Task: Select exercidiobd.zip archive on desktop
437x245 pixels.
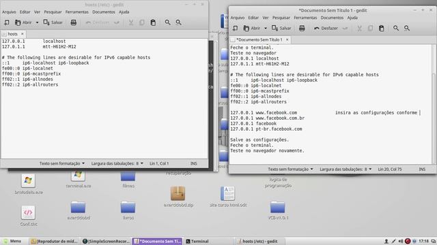Action: tap(178, 197)
